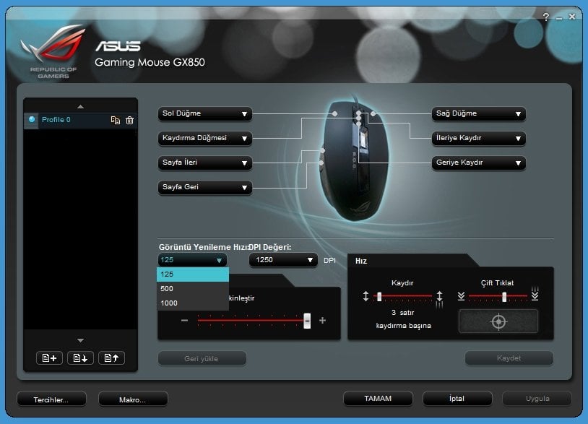This screenshot has width=588, height=424.
Task: Select Profile 0 in the profile list
Action: pyautogui.click(x=58, y=120)
